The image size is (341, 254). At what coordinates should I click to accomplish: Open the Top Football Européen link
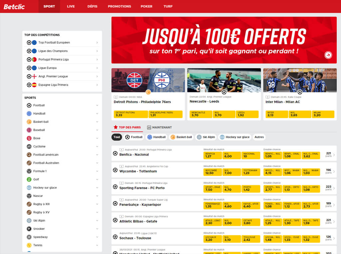click(x=62, y=43)
